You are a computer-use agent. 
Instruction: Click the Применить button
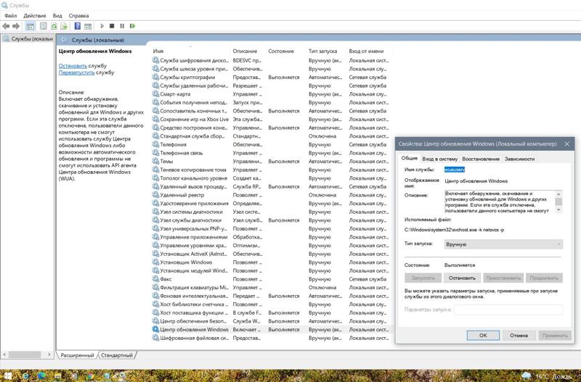point(555,336)
